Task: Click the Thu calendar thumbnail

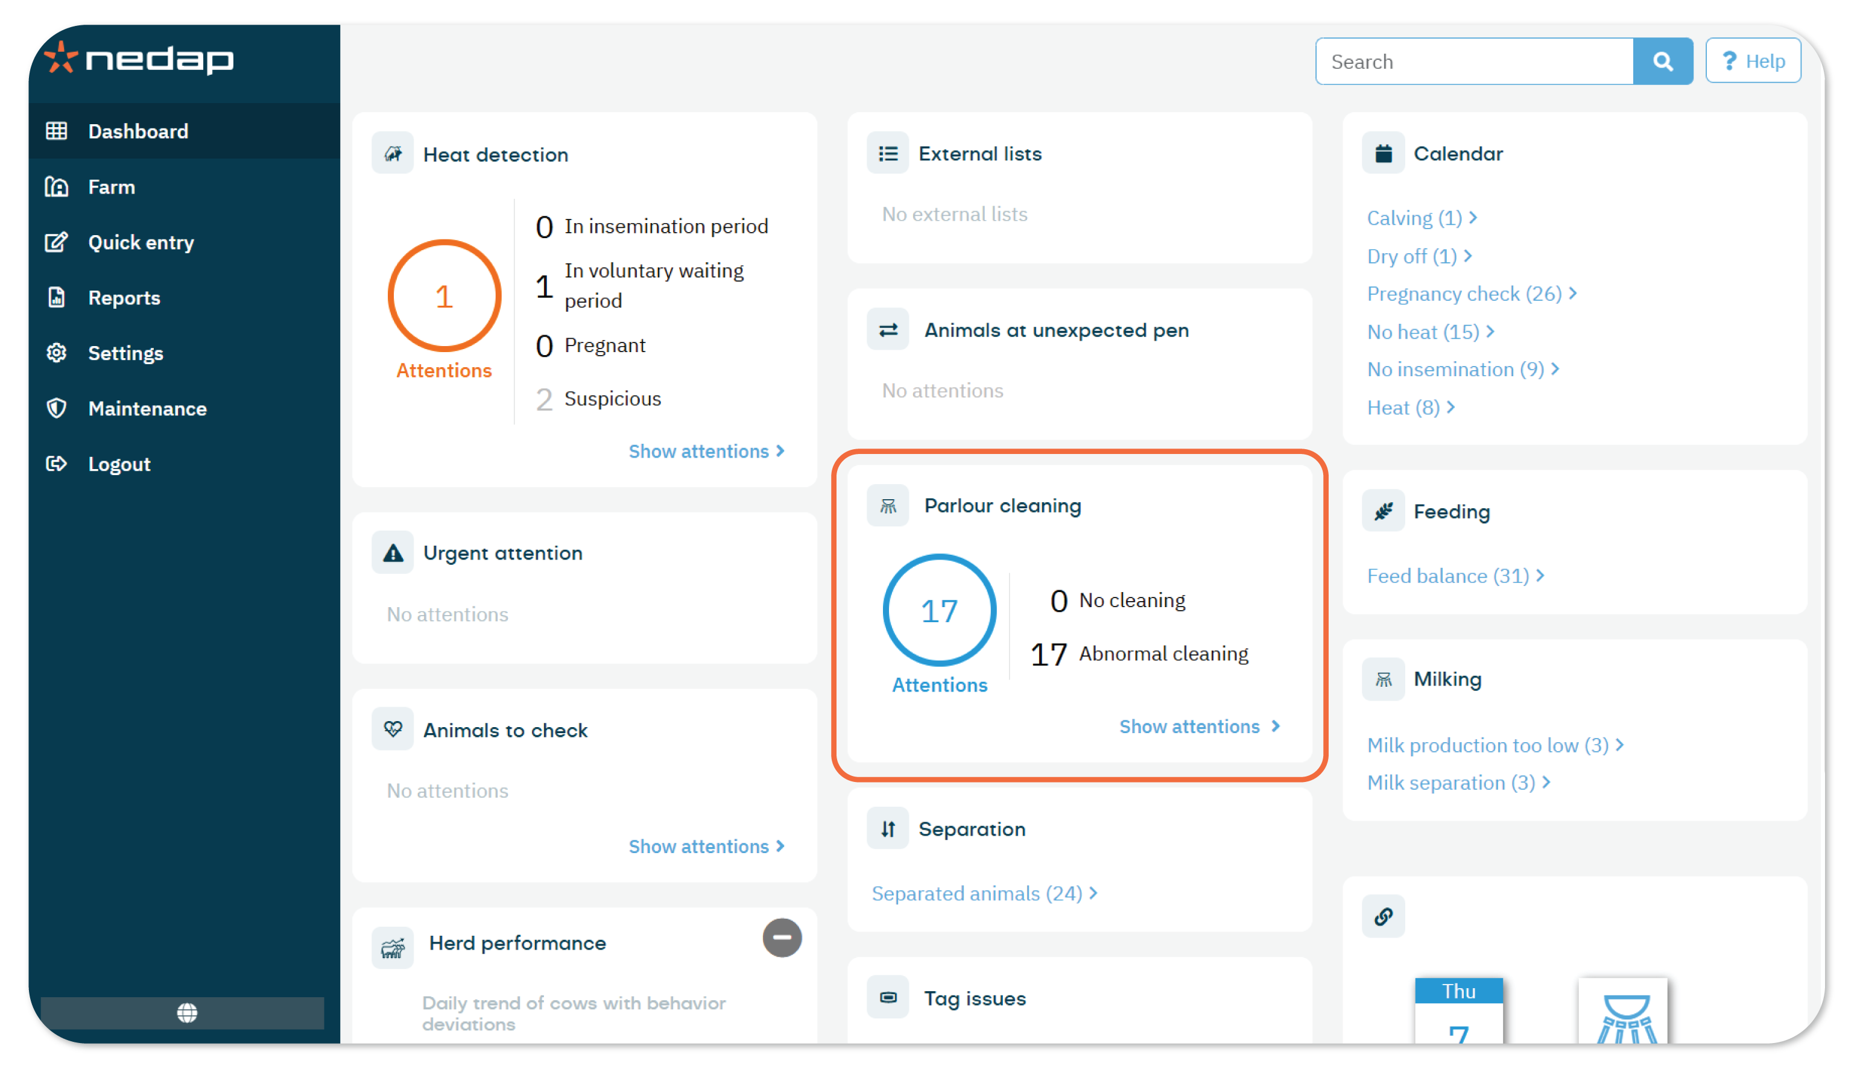Action: point(1459,1010)
